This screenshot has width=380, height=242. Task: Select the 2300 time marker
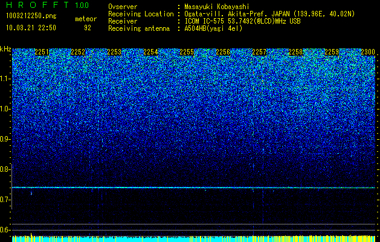[x=368, y=52]
